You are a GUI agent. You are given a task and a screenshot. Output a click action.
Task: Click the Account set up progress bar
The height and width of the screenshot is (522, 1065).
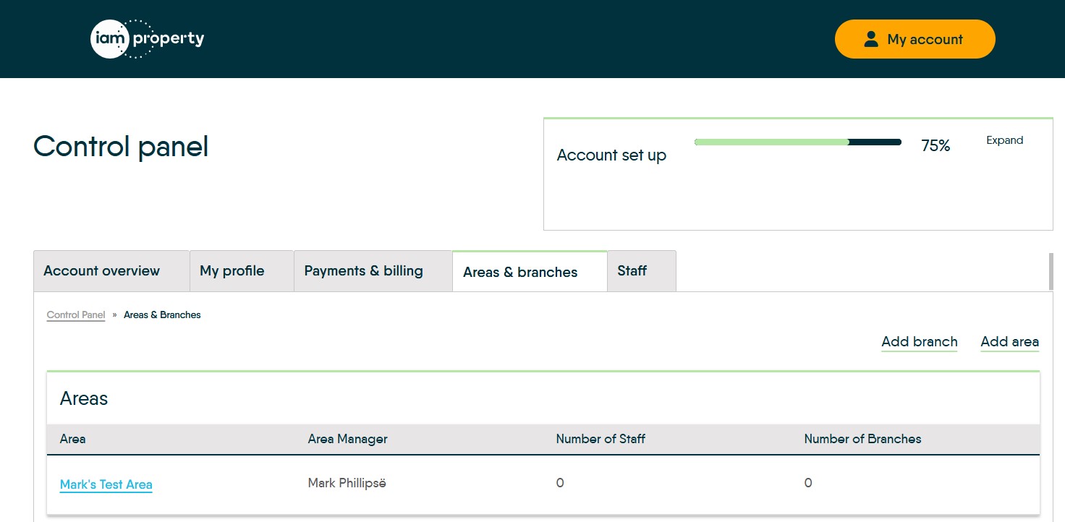point(797,142)
